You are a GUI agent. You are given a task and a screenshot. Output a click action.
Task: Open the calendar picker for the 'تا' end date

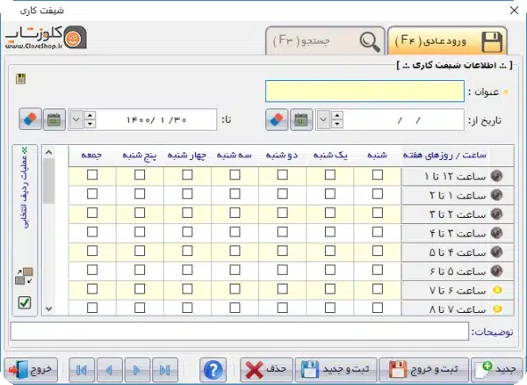(54, 119)
